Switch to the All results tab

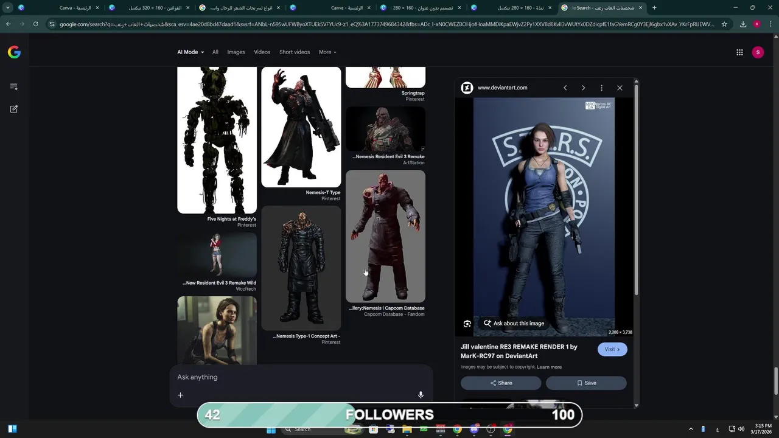[215, 52]
